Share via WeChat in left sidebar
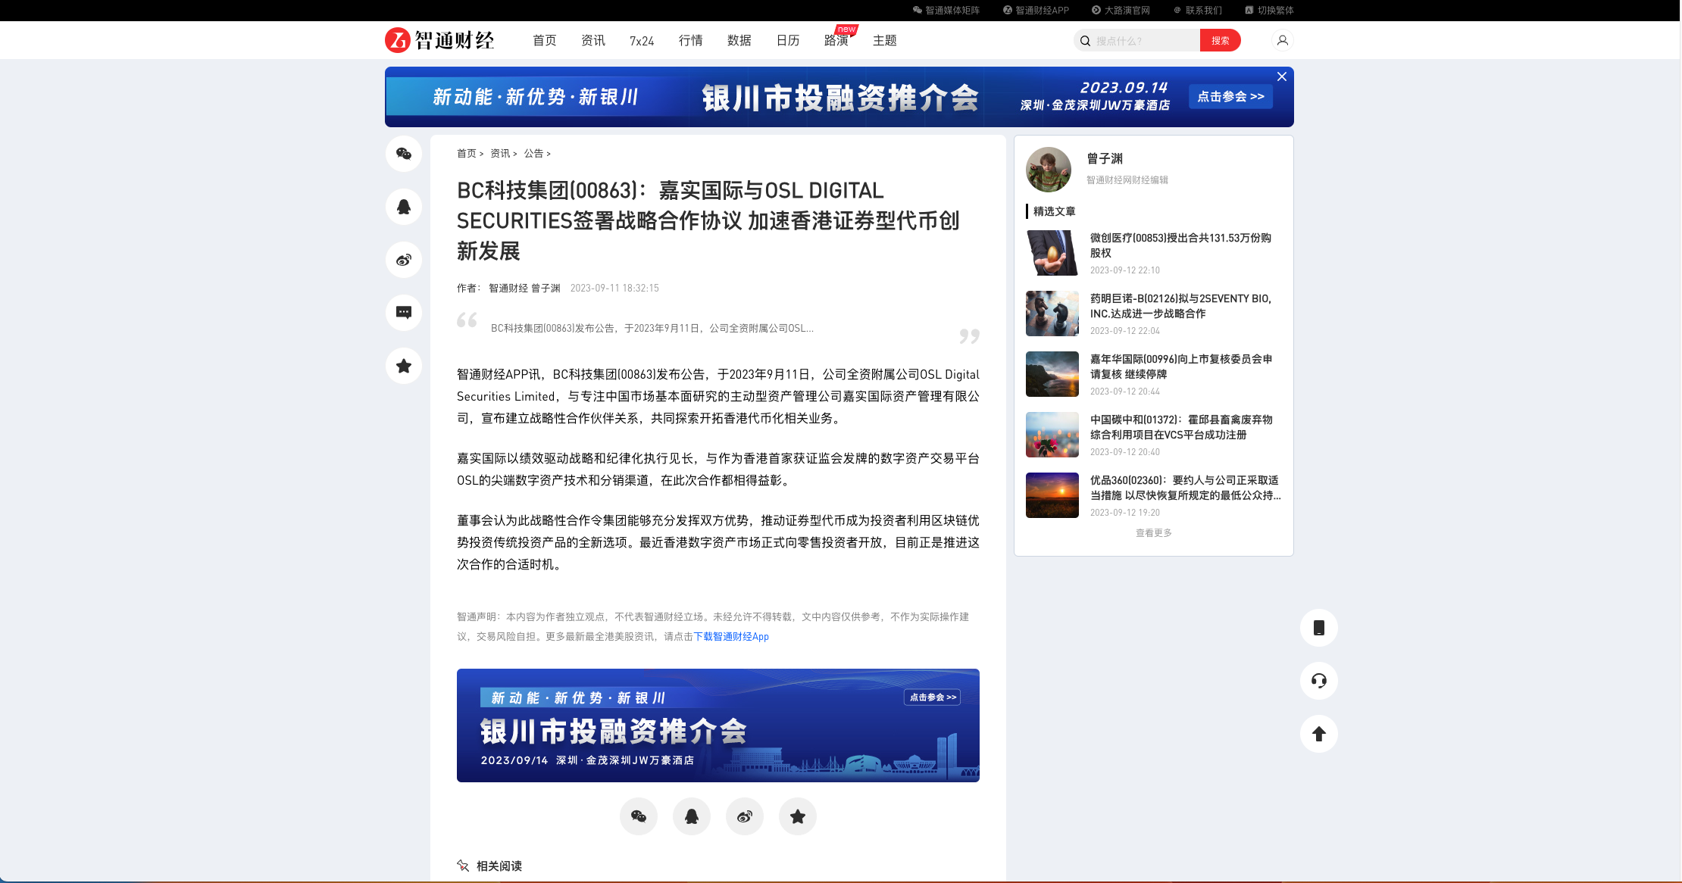Screen dimensions: 1682x883 click(x=404, y=154)
